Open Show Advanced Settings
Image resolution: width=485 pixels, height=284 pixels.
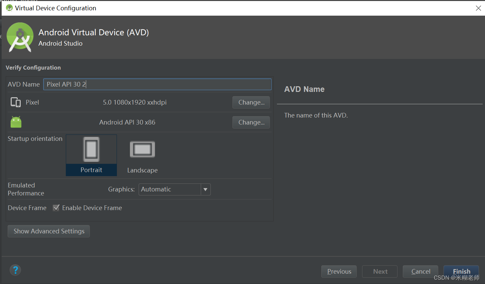coord(49,231)
